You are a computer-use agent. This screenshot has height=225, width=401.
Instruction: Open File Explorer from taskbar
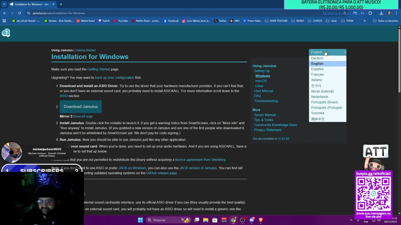click(206, 220)
